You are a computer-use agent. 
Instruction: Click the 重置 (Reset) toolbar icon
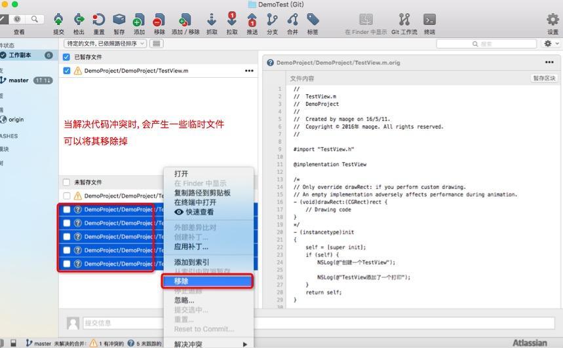pos(99,20)
